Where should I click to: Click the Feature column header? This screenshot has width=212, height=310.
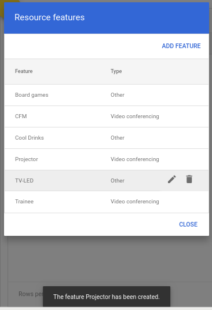(x=24, y=71)
